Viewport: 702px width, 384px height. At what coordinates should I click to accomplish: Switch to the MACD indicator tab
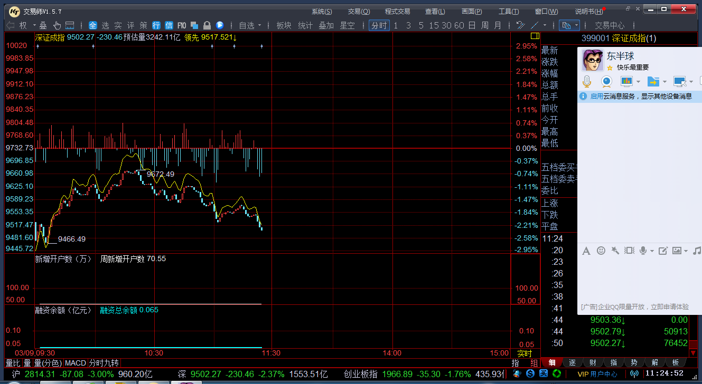[75, 363]
